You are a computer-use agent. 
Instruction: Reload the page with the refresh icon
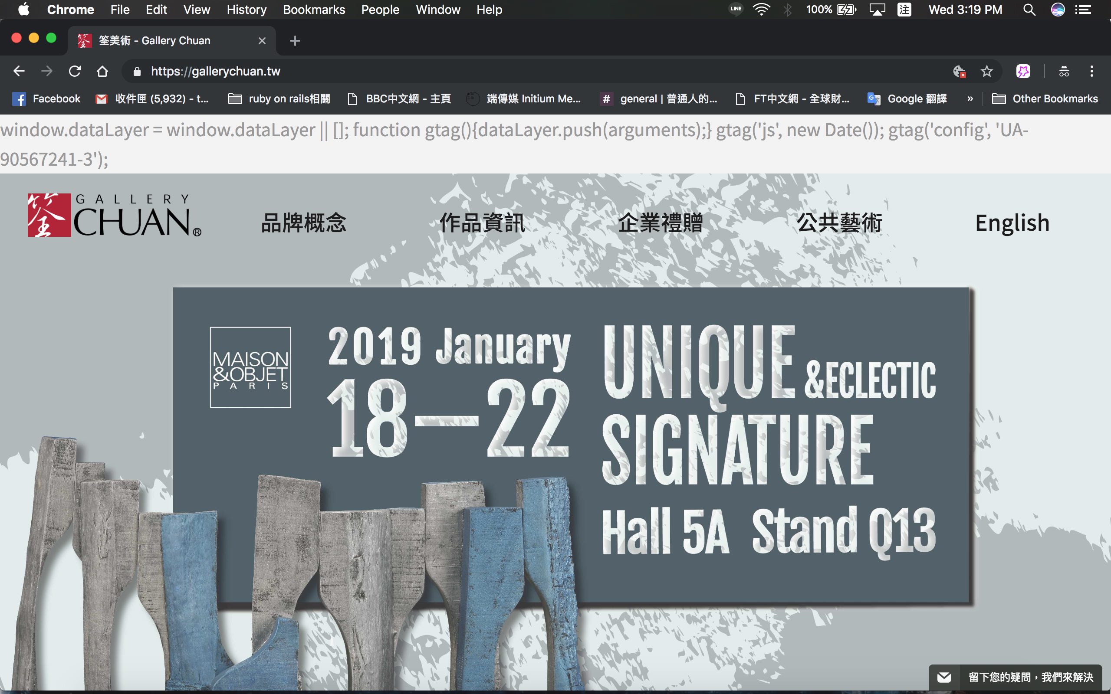tap(74, 71)
